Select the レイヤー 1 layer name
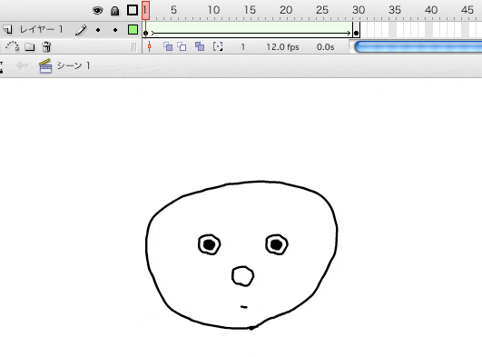The image size is (482, 357). pos(41,30)
